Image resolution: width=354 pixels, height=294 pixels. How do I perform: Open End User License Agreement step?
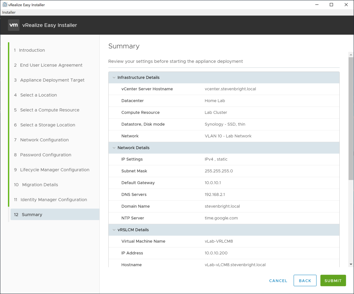[51, 65]
